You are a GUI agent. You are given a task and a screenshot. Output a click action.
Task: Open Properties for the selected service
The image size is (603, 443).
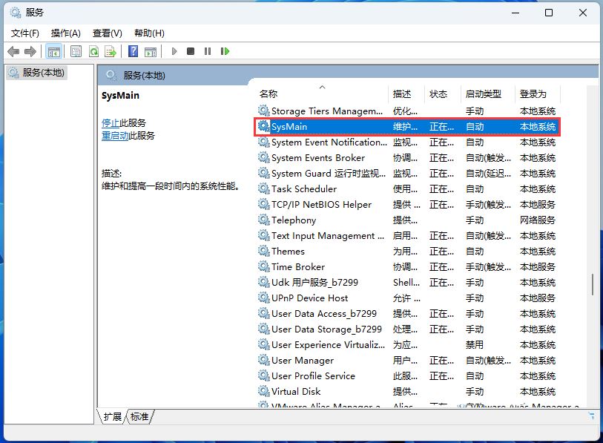point(74,51)
